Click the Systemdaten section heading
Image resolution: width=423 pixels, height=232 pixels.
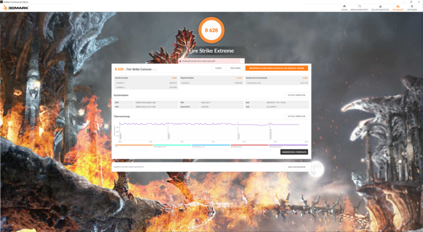(121, 95)
